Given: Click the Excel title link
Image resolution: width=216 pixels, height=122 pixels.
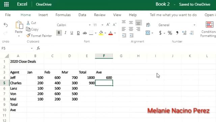Looking at the screenshot, I should tap(22, 4).
